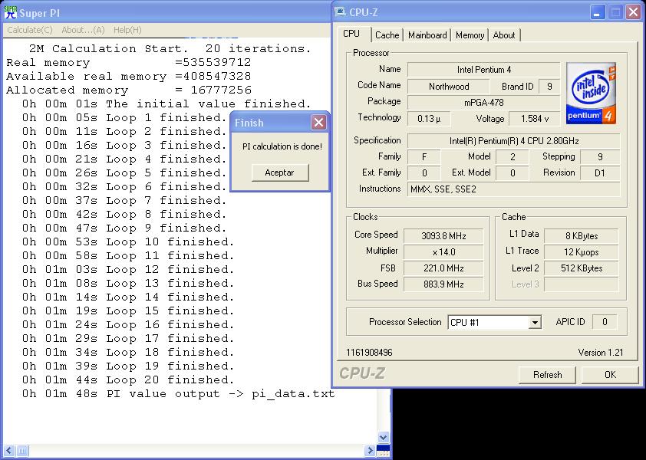
Task: Open the About...(A) menu
Action: [x=83, y=30]
